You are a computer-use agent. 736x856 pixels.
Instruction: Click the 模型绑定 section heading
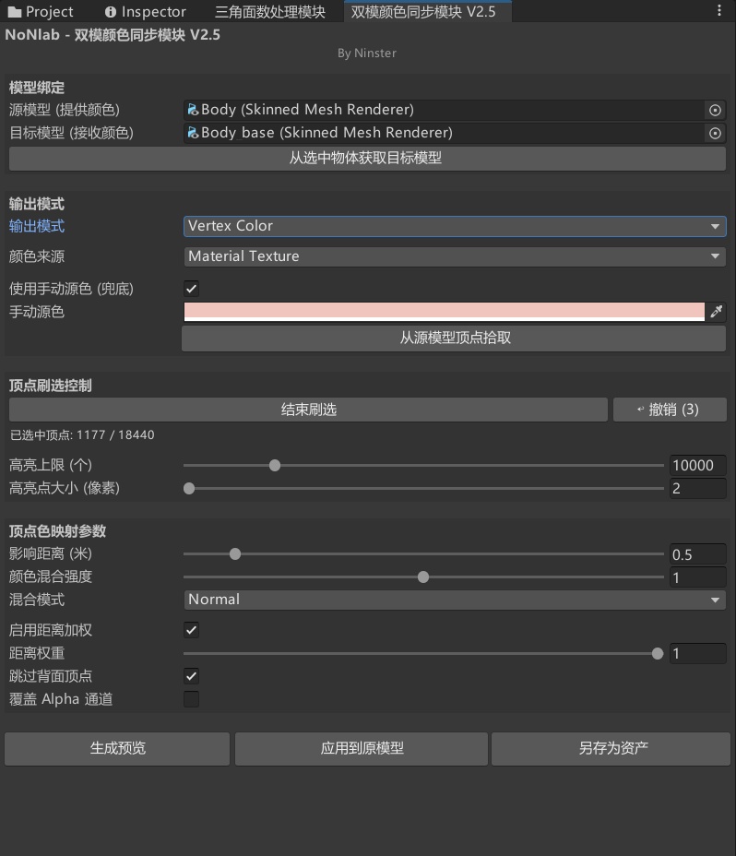[37, 88]
